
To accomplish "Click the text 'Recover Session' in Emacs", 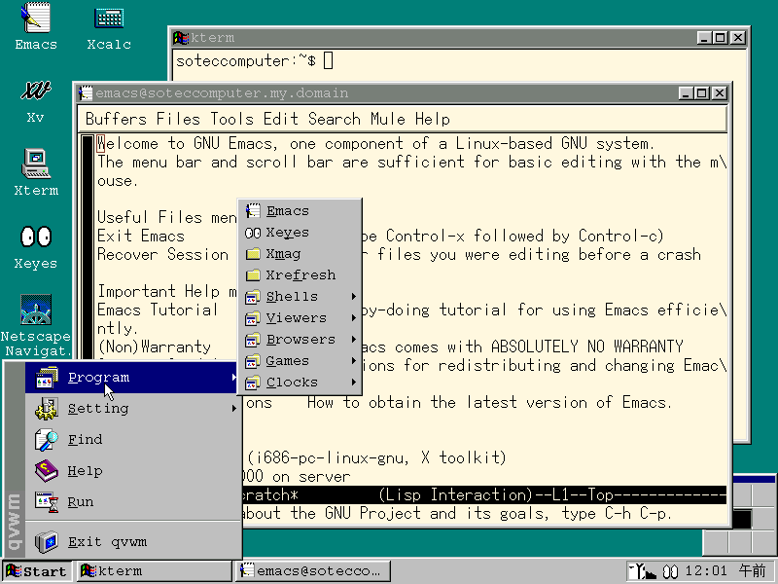I will [162, 254].
